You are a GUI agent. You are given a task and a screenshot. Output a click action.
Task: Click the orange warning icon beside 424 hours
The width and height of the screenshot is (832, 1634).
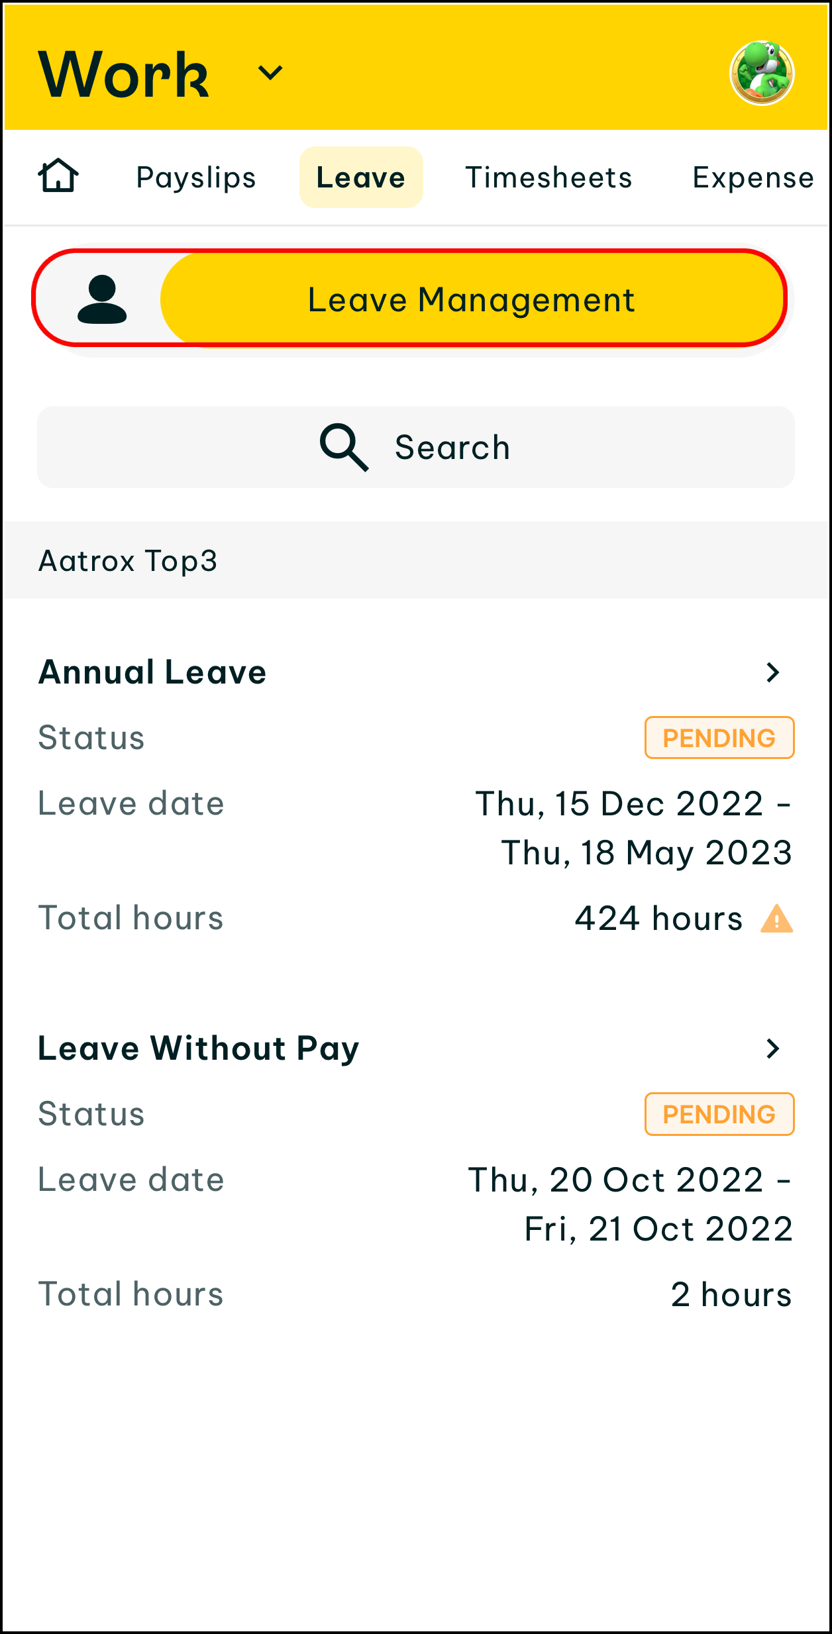pyautogui.click(x=776, y=919)
